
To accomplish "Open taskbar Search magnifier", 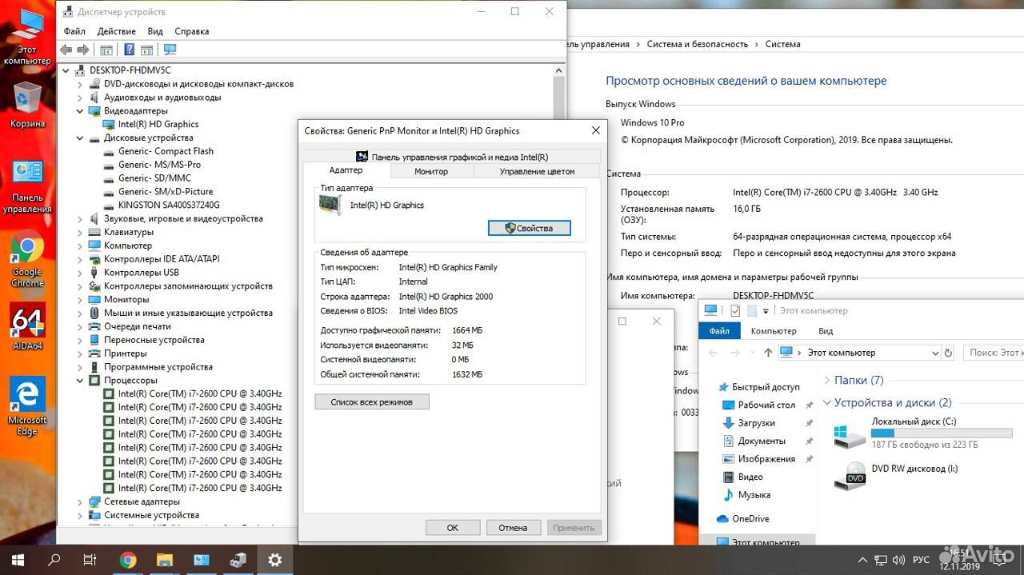I will tap(54, 560).
